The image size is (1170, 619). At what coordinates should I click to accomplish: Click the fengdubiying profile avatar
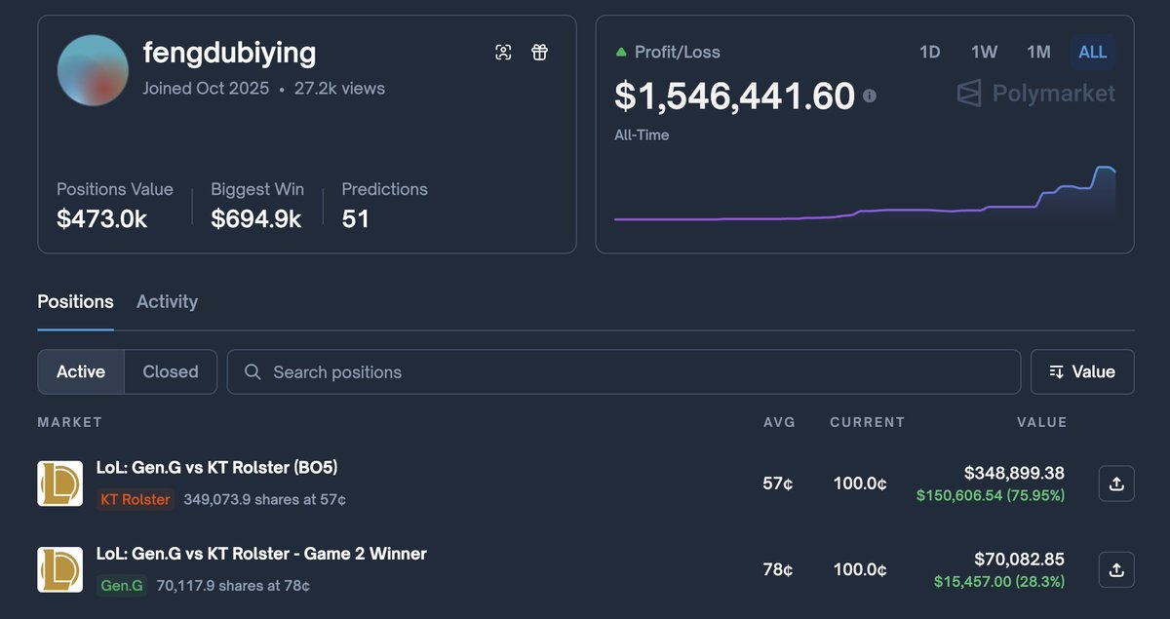(94, 70)
